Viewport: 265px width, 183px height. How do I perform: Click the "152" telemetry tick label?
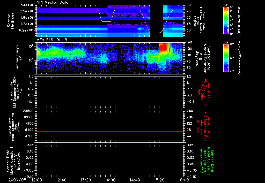(189, 123)
